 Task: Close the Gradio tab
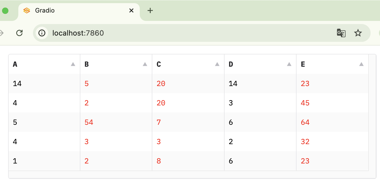131,10
